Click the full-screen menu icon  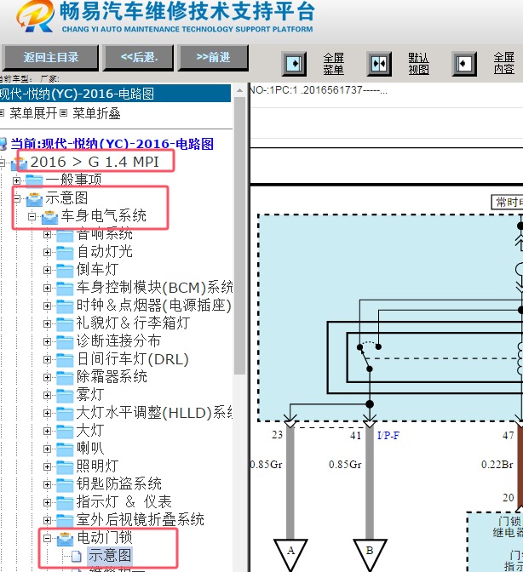(x=294, y=64)
